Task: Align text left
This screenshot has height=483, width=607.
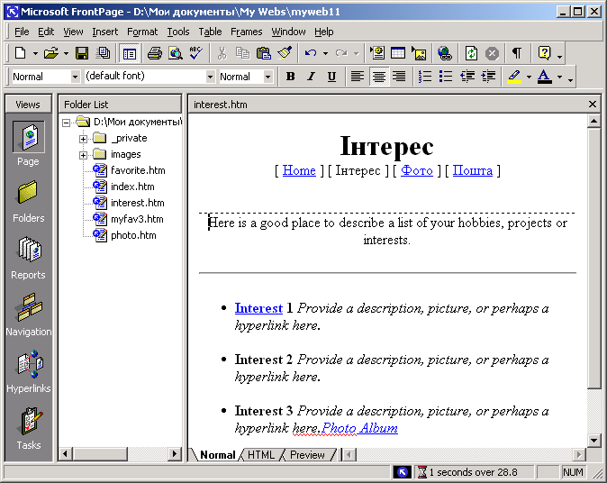Action: pyautogui.click(x=358, y=77)
